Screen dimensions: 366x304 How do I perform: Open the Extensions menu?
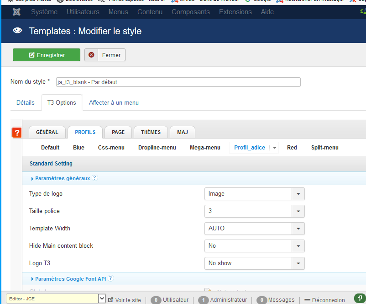click(x=235, y=12)
